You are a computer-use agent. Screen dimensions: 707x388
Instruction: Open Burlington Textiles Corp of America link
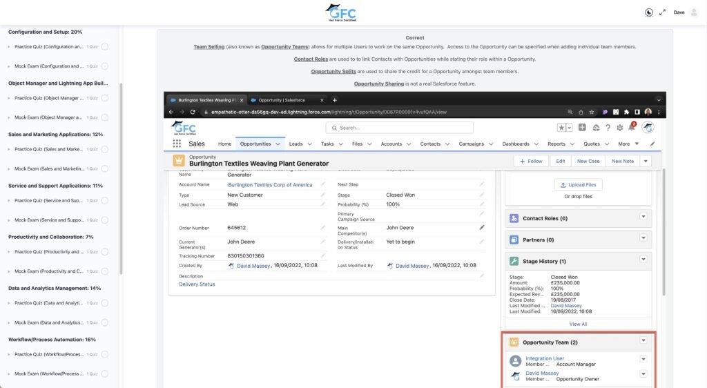click(x=270, y=185)
